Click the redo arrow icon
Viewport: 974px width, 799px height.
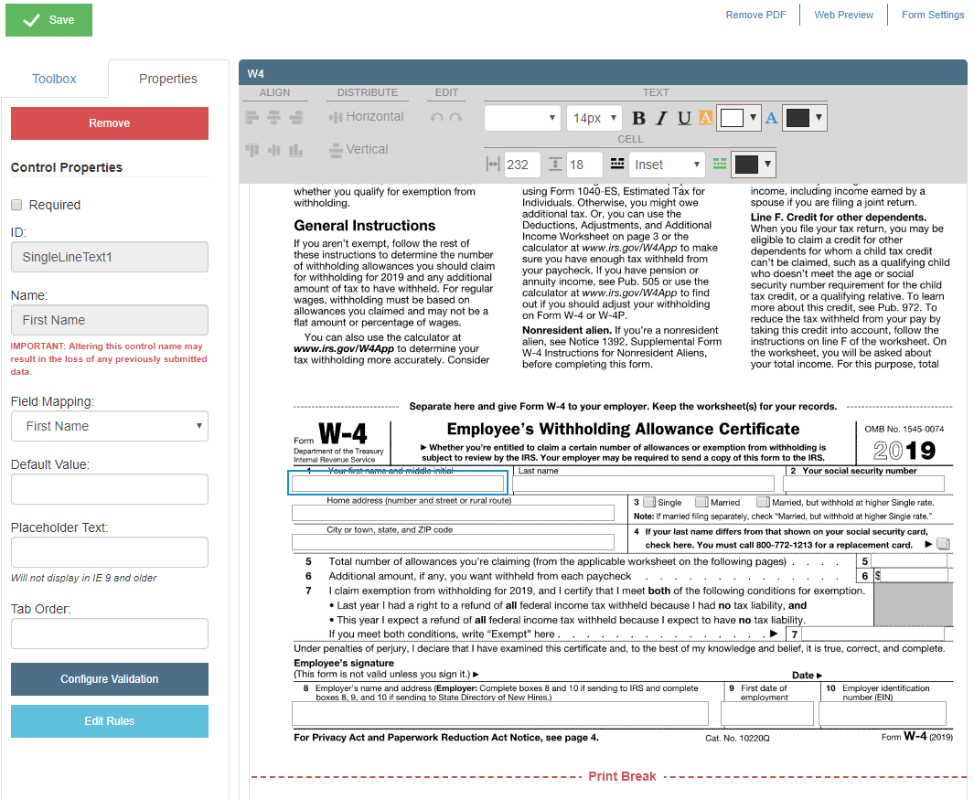pos(455,118)
